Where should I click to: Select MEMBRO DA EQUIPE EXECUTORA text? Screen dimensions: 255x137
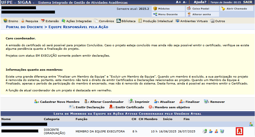tap(100, 131)
